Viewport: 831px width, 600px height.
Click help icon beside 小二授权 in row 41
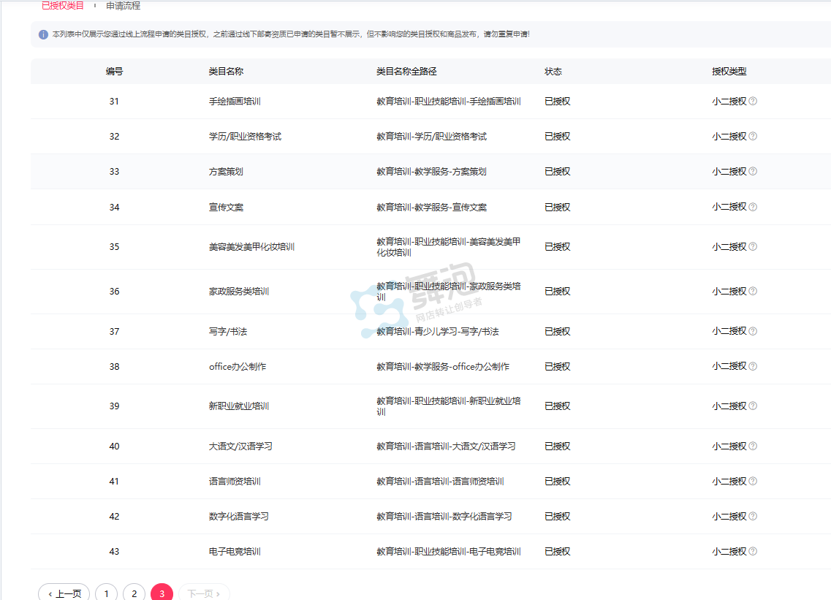coord(753,482)
